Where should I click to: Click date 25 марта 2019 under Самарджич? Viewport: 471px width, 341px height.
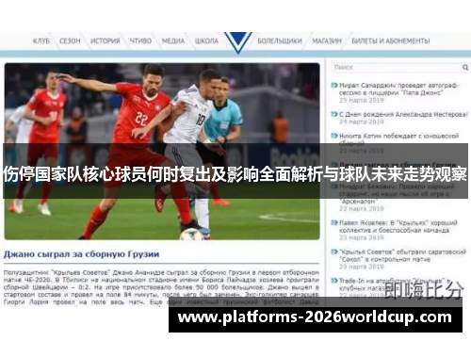tap(362, 100)
